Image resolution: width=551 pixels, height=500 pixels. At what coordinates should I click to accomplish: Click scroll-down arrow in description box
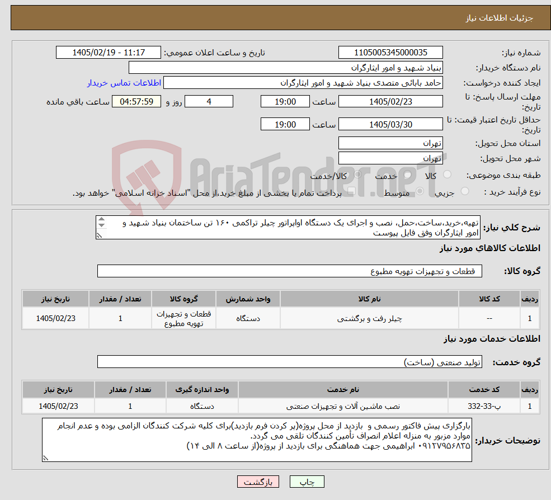[102, 225]
